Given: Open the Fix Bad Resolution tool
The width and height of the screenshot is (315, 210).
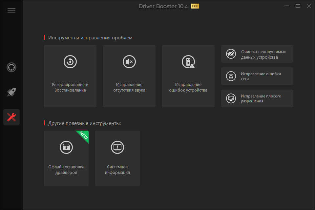Looking at the screenshot, I should pos(257,98).
